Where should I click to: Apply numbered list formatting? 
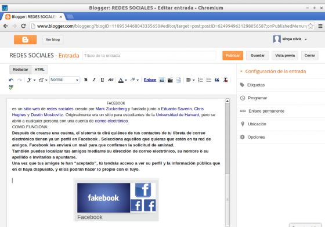[200, 80]
